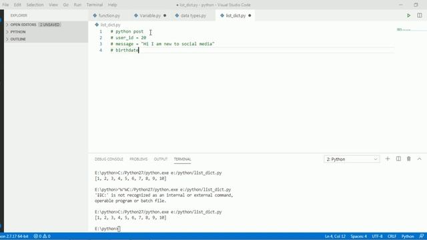427x240 pixels.
Task: Open the Selection menu
Action: point(35,5)
